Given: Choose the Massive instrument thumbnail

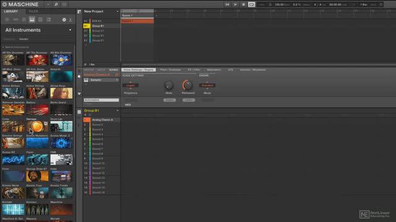Looking at the screenshot, I should 37,221.
